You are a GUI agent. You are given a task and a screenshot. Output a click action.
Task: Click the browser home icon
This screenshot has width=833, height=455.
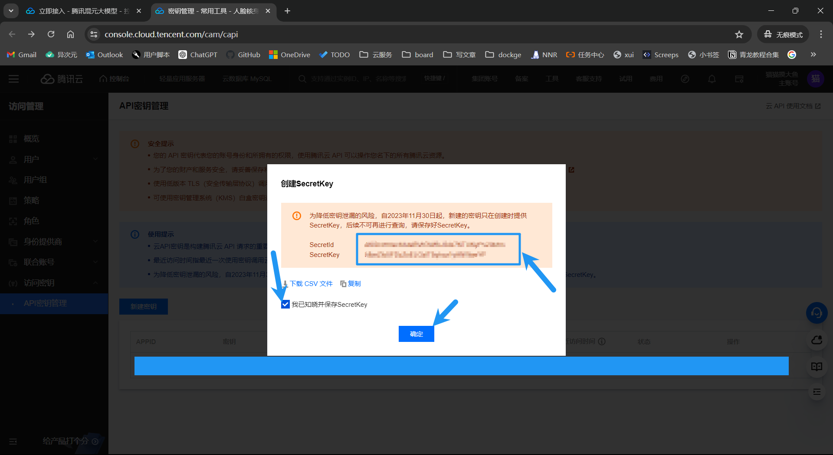click(x=70, y=35)
